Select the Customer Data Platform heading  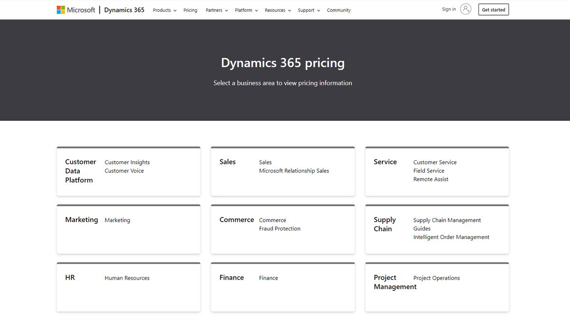(81, 171)
